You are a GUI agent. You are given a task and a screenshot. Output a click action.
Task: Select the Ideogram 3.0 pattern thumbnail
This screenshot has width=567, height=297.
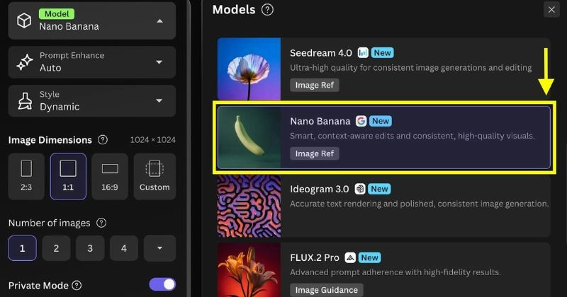click(x=249, y=206)
